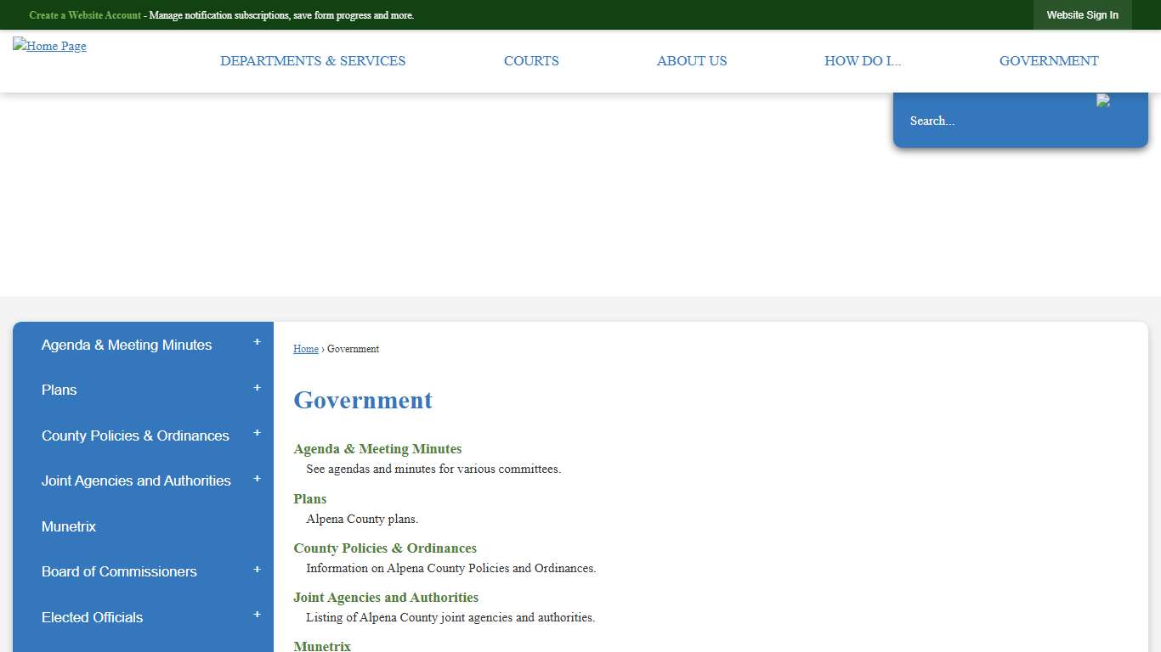Open Agenda & Meeting Minutes from page content

(x=377, y=448)
